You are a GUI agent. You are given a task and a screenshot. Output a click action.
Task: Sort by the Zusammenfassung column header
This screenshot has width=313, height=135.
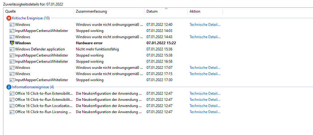pyautogui.click(x=109, y=11)
